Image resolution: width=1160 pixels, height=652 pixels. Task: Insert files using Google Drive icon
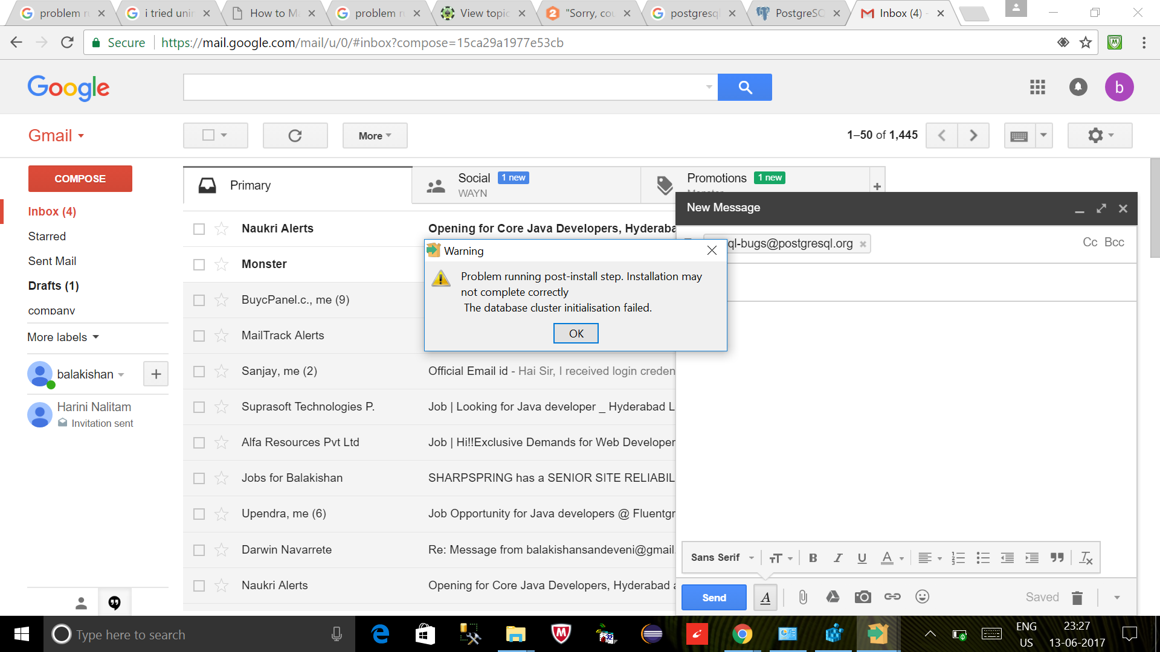point(833,597)
